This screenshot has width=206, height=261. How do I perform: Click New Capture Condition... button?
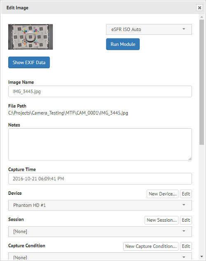(x=151, y=247)
